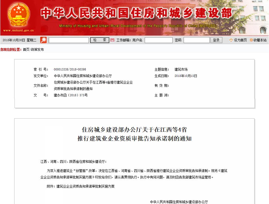Click attachment line 附件：建筑业企业资质告知承诺审批制实施方案
This screenshot has height=204, width=269.
81,186
